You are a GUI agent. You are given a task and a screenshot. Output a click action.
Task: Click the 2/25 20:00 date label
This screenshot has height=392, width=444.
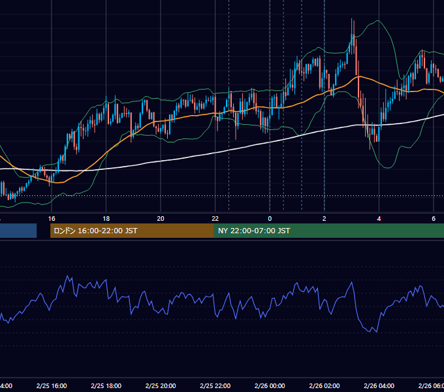click(161, 385)
